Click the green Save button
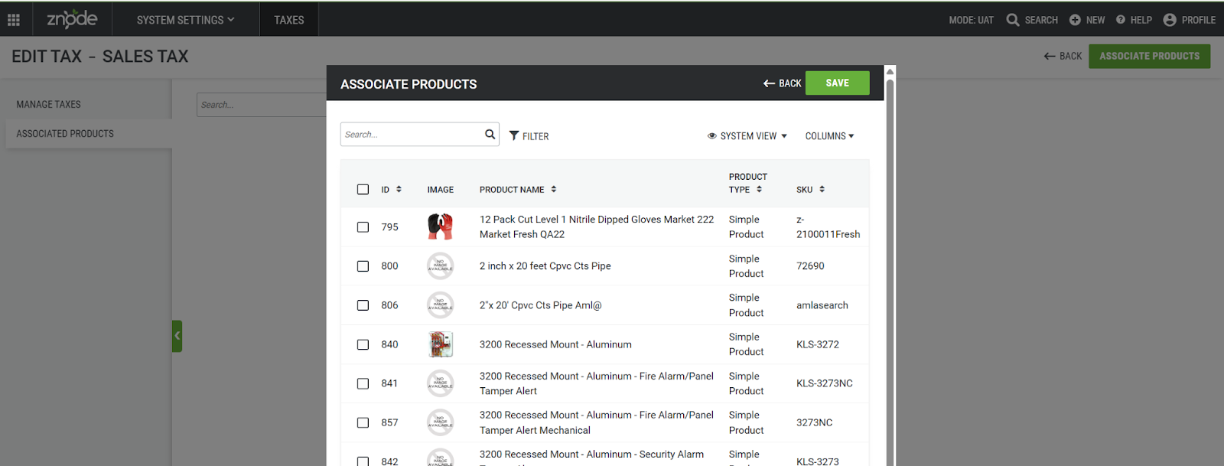The image size is (1224, 466). (x=837, y=83)
